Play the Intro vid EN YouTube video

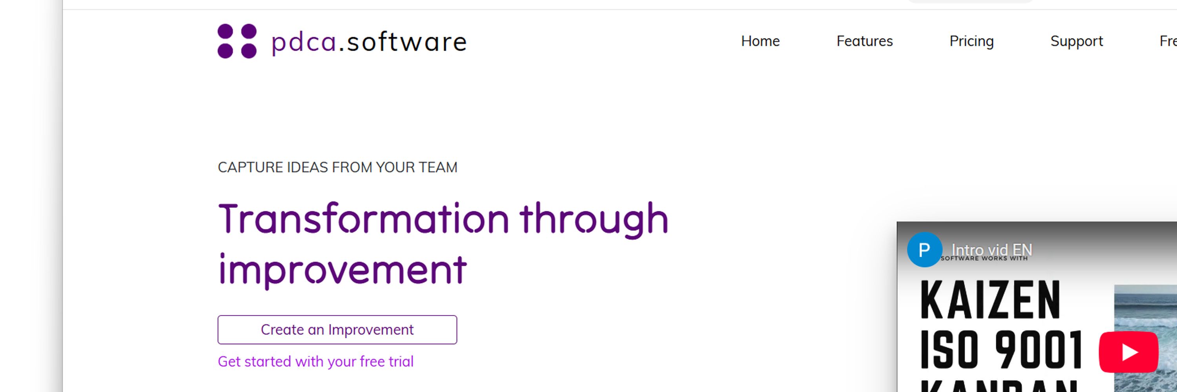(x=1129, y=352)
